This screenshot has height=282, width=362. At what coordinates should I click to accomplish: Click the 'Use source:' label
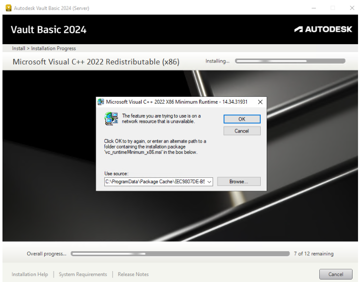click(116, 174)
